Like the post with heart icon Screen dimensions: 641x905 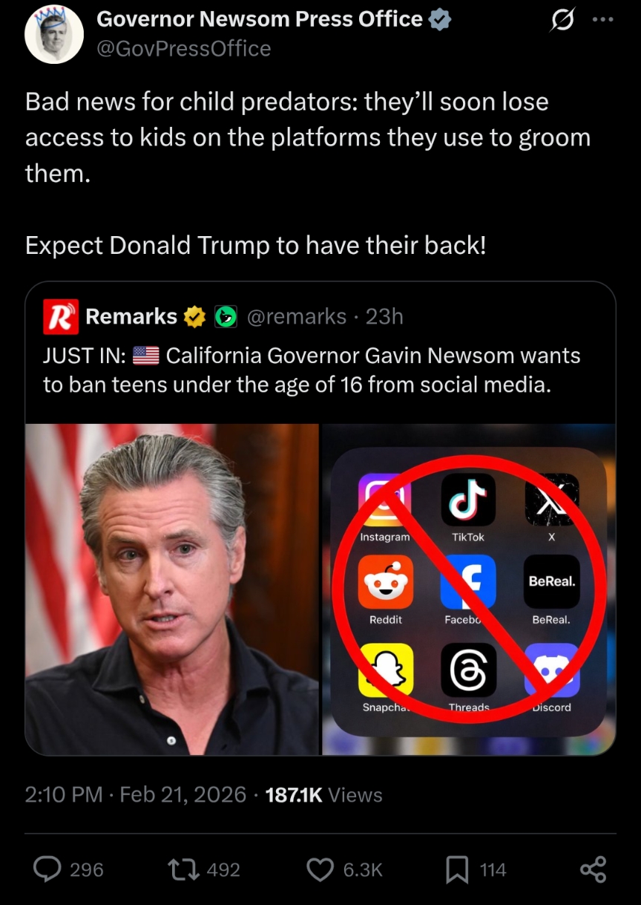[320, 869]
